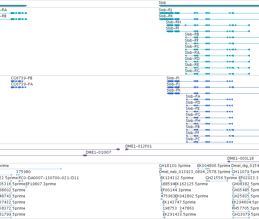
Task: Click the purple DME1-010I07 clone end marker
Action: 85,155
